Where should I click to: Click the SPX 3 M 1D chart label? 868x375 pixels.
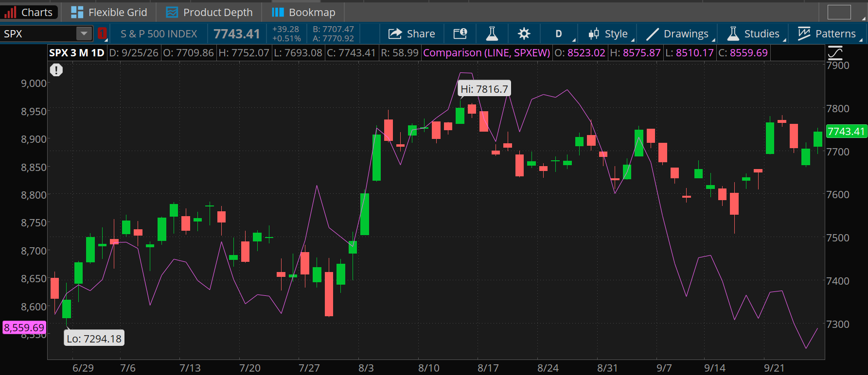(x=77, y=52)
